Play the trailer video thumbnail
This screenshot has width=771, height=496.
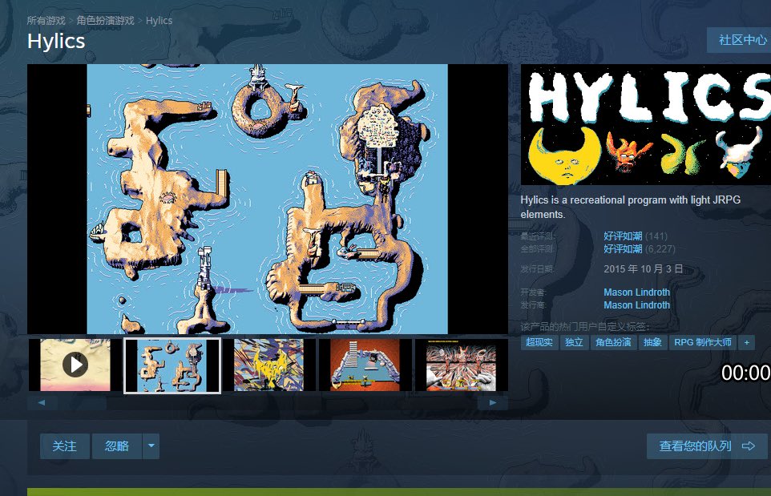click(x=75, y=365)
